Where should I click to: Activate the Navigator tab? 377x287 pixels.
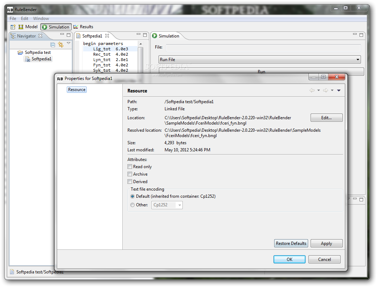pyautogui.click(x=26, y=36)
